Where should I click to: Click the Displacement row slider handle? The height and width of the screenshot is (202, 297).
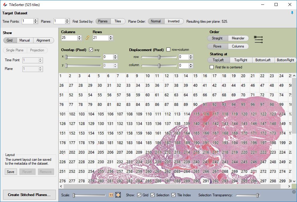click(x=159, y=57)
